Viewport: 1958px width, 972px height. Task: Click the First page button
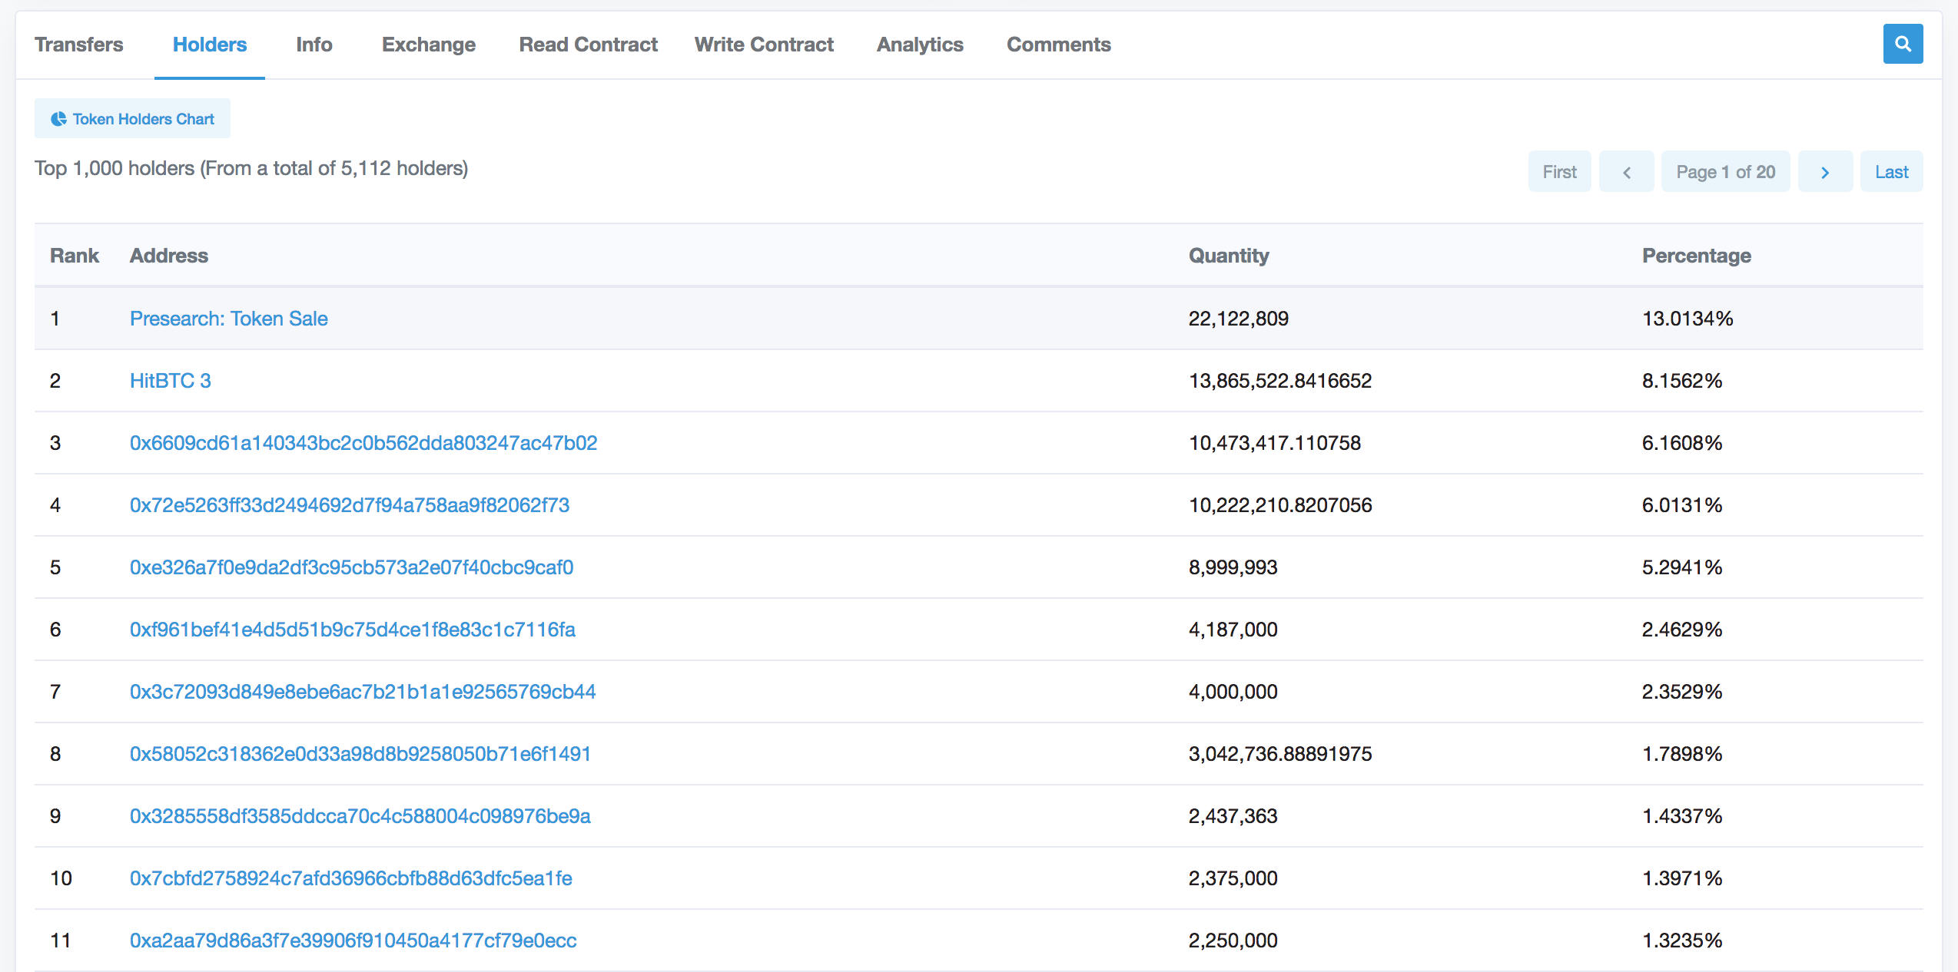coord(1558,172)
